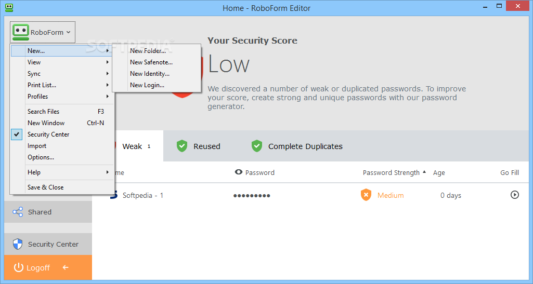Image resolution: width=533 pixels, height=284 pixels.
Task: Click the green shield icon beside Reused
Action: pos(182,146)
